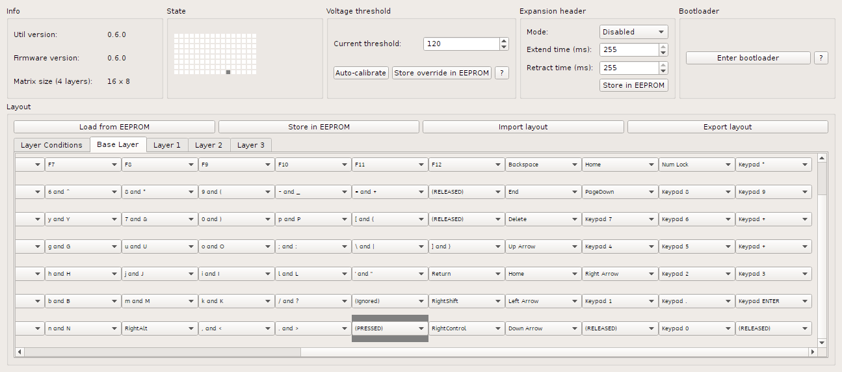
Task: Open the expansion header Mode dropdown
Action: [633, 32]
